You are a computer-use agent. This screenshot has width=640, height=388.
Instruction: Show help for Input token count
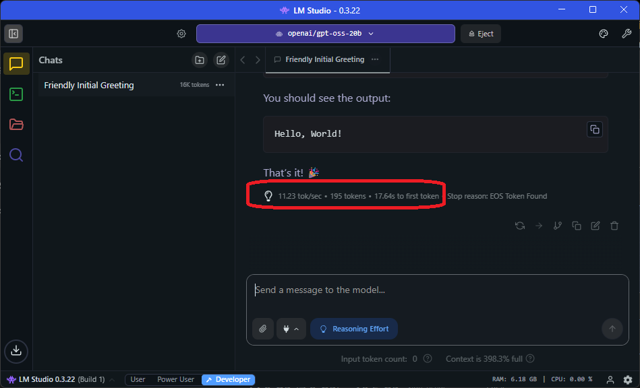[428, 358]
